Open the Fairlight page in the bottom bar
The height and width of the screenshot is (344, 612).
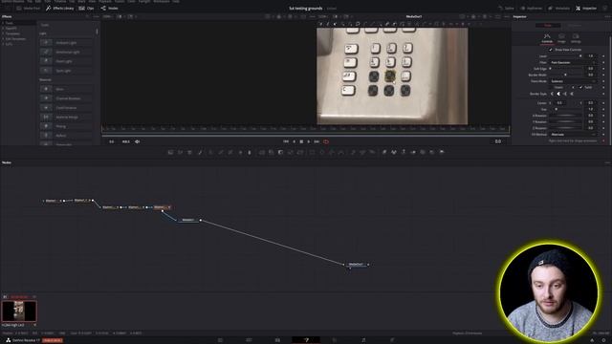[x=363, y=340]
